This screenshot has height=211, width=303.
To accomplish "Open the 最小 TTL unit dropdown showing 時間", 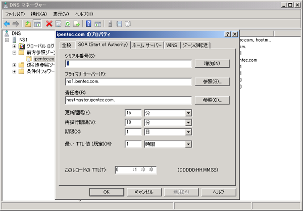I will tap(188, 144).
